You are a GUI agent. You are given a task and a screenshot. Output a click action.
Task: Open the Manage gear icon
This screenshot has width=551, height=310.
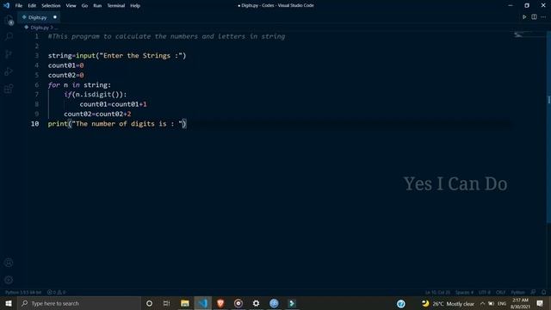pos(9,280)
